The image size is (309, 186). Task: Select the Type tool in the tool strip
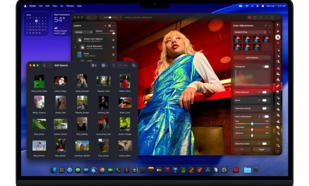click(x=278, y=133)
